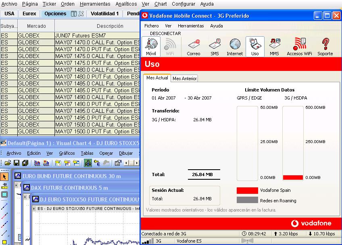Image resolution: width=342 pixels, height=245 pixels.
Task: Select the MMS icon
Action: tap(274, 45)
